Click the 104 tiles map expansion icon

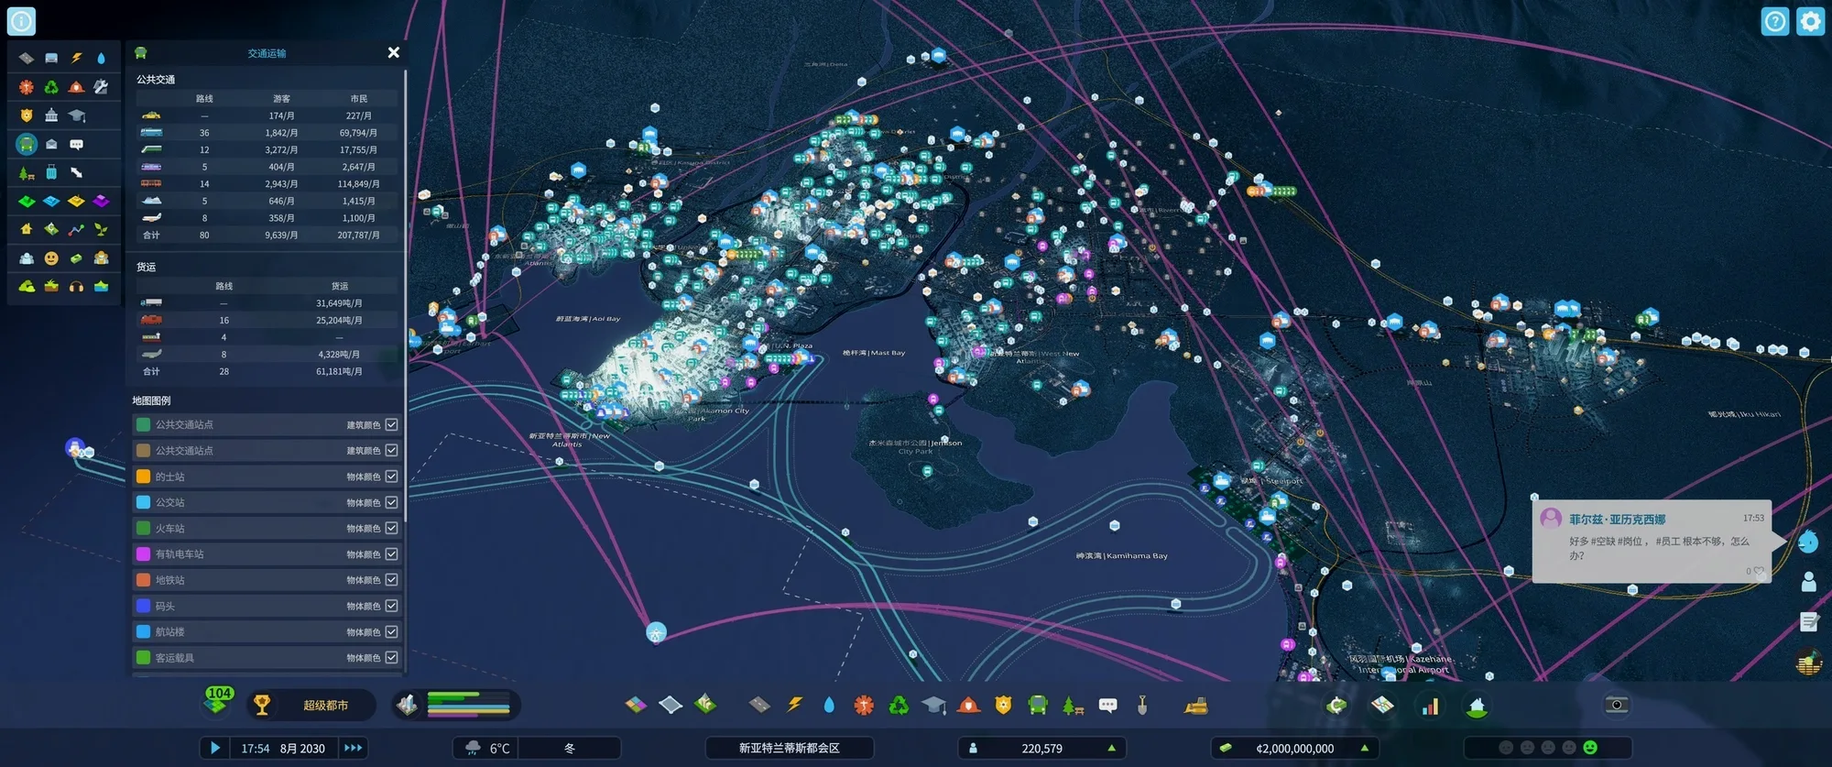[x=218, y=701]
